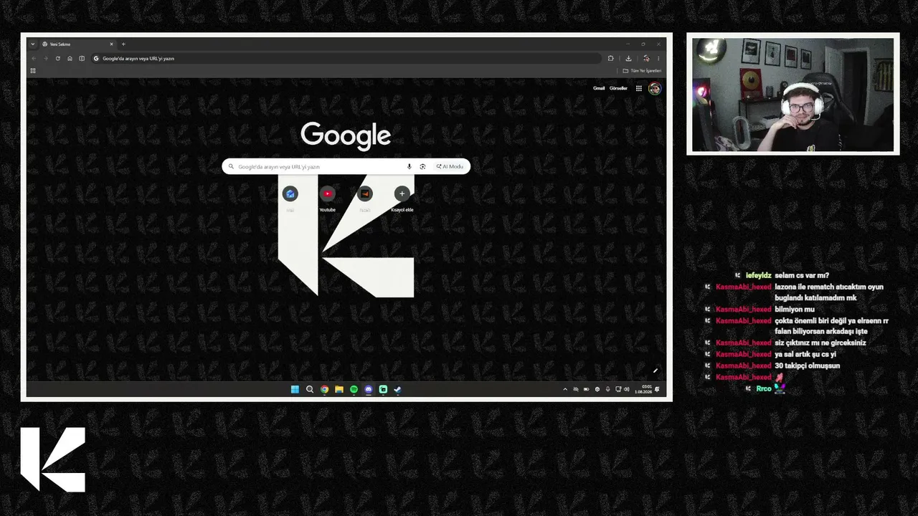Image resolution: width=918 pixels, height=516 pixels.
Task: Focus the Chrome address bar
Action: [x=346, y=59]
